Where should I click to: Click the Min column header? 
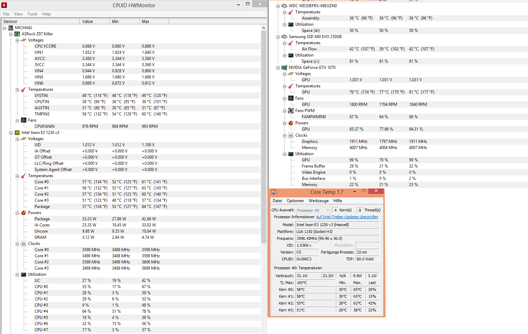tap(124, 21)
